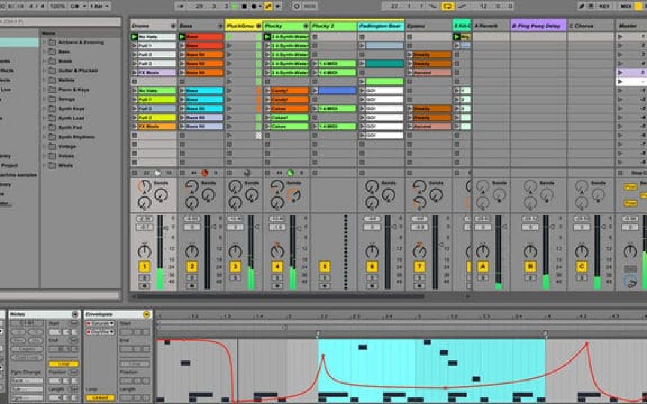This screenshot has width=647, height=404.
Task: Click the automation arm button
Action: click(268, 6)
